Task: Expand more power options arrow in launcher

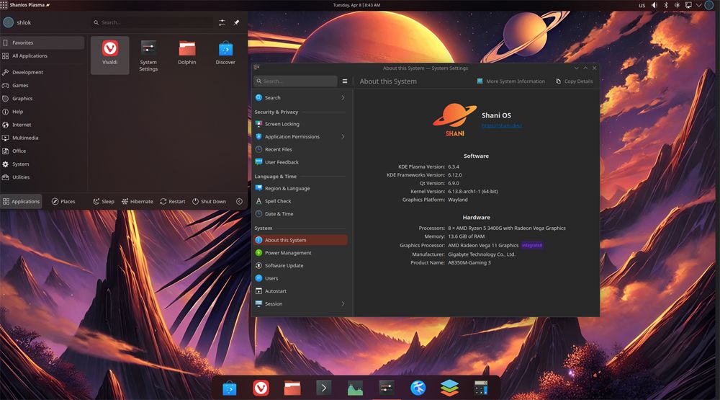Action: click(239, 201)
